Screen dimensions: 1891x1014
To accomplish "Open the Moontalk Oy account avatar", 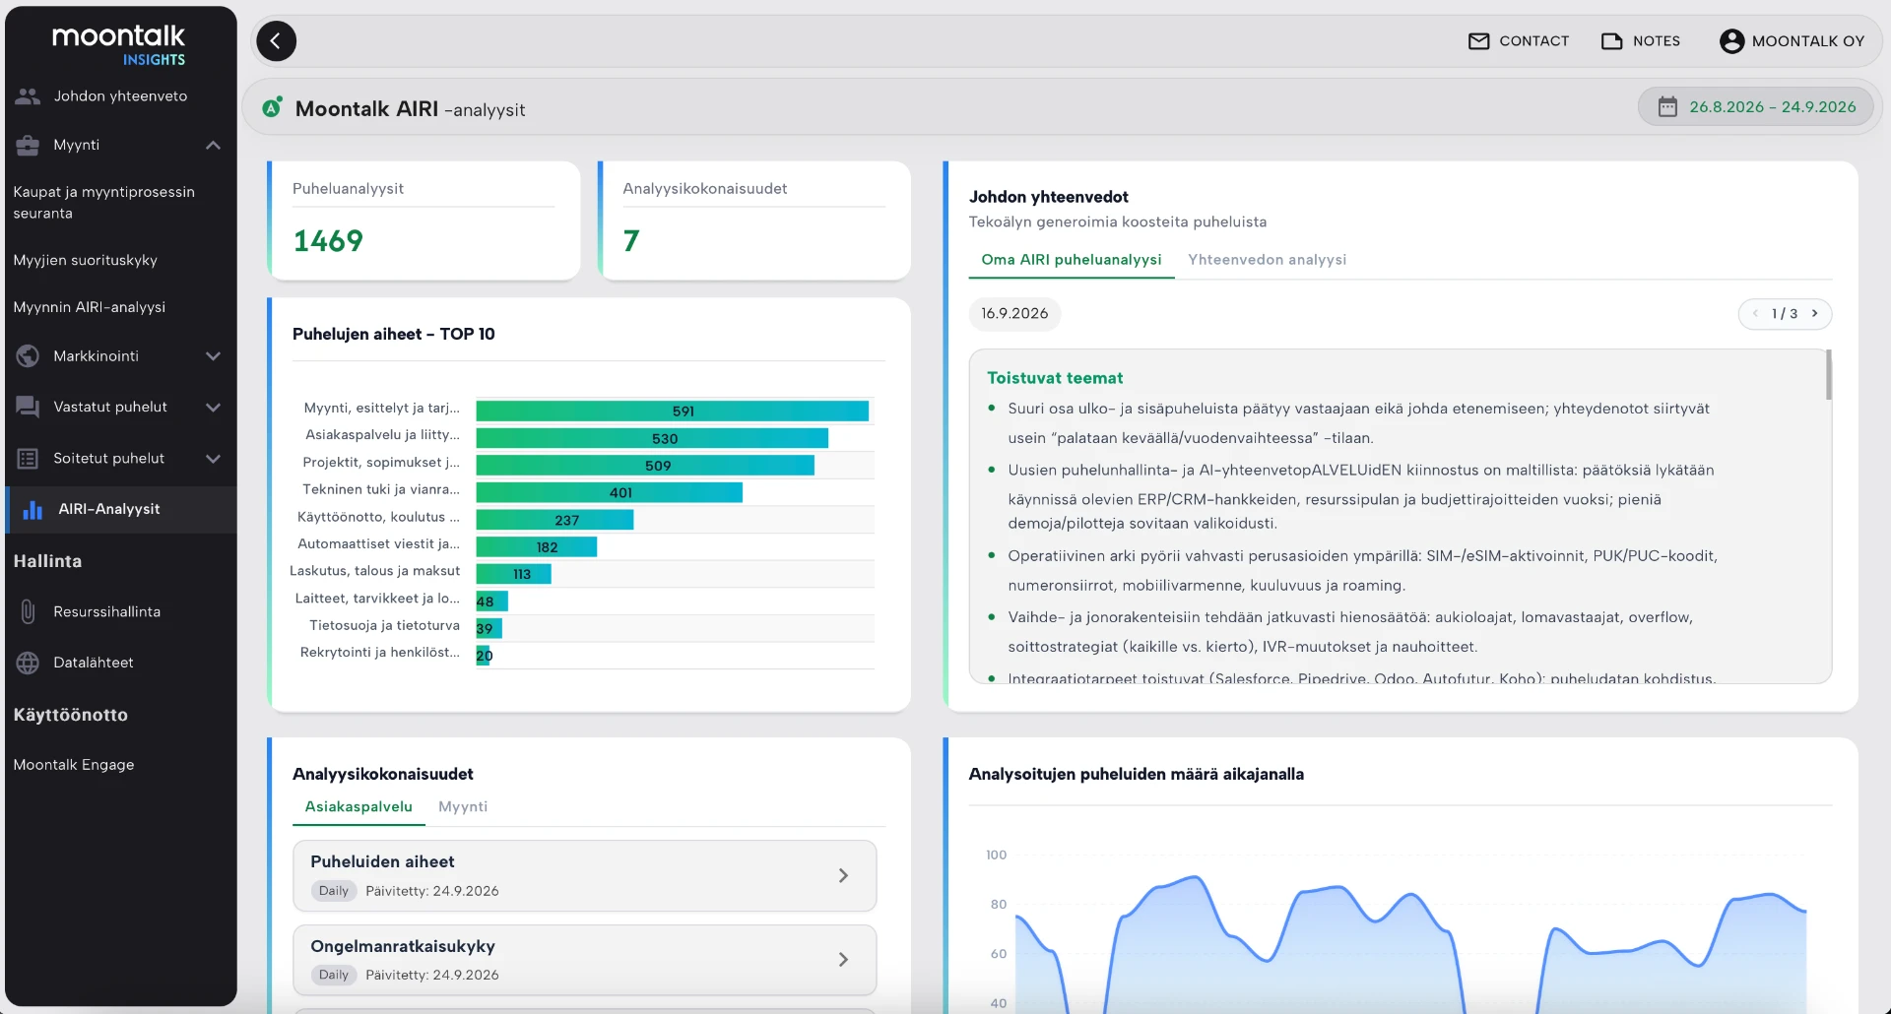I will (1731, 41).
